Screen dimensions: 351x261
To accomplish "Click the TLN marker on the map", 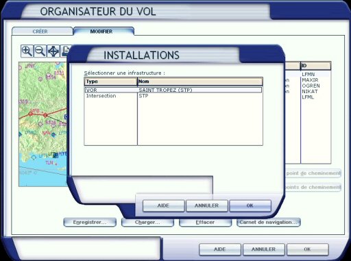I will 49,163.
